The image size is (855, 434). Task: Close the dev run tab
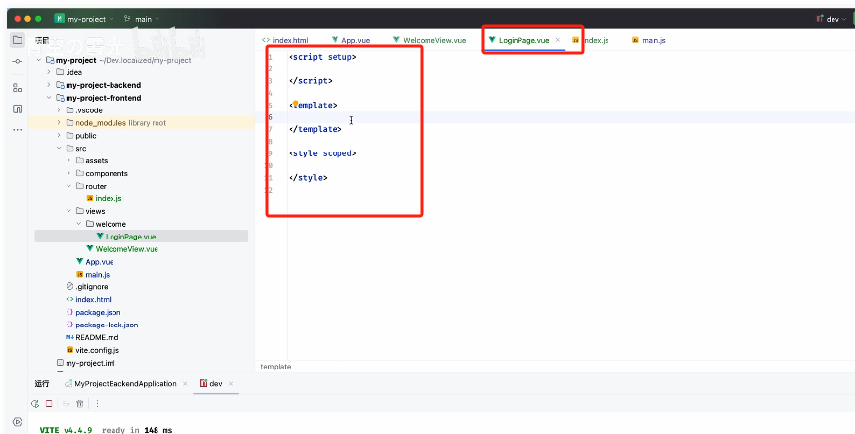[231, 384]
